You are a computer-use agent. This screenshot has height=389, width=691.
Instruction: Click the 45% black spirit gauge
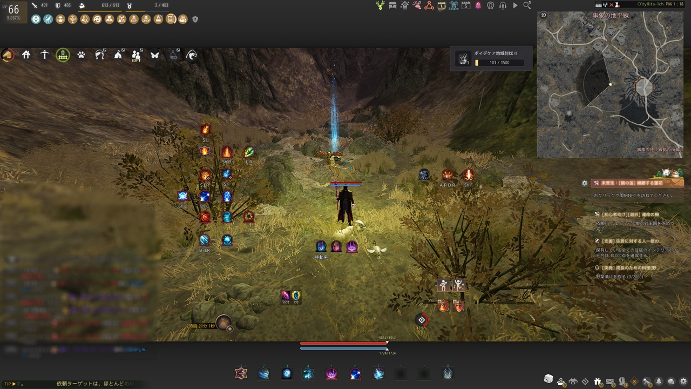pos(422,320)
